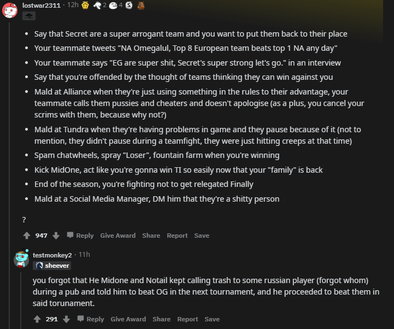Downvote testmonkey2's comment

click(66, 319)
